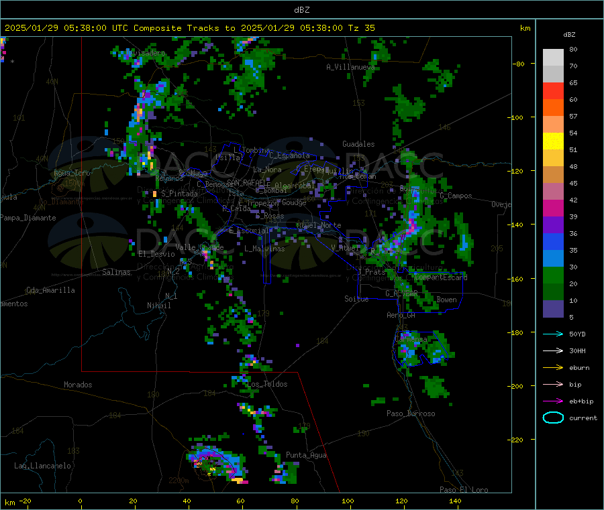Click the A_Villanueva map label

(x=350, y=67)
